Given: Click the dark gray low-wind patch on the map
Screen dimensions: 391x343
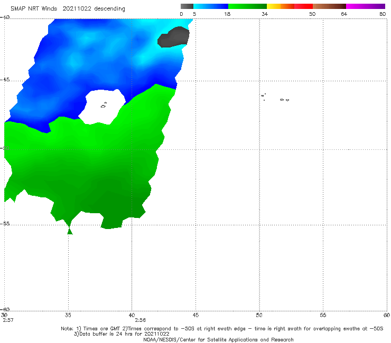Looking at the screenshot, I should 173,37.
